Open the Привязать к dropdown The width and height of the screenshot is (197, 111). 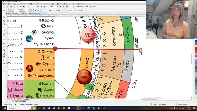tap(80, 6)
